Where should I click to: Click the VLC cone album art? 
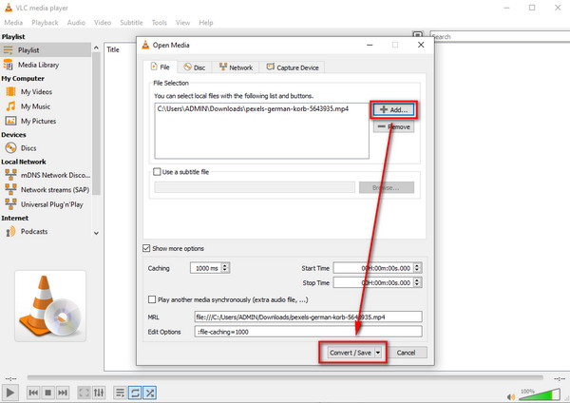(x=50, y=306)
